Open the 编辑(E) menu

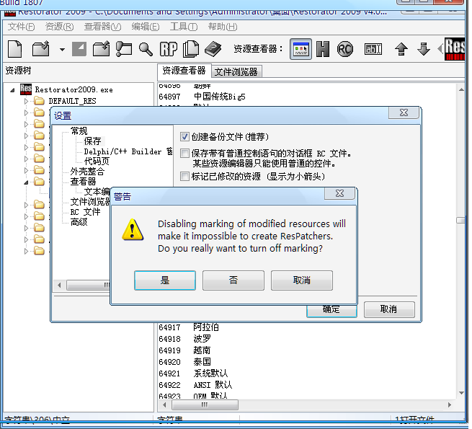146,27
